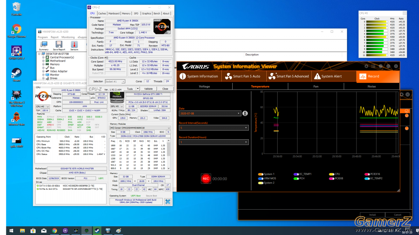Click Cancel in the background SIV dialog
Image resolution: width=419 pixels, height=235 pixels.
398,215
